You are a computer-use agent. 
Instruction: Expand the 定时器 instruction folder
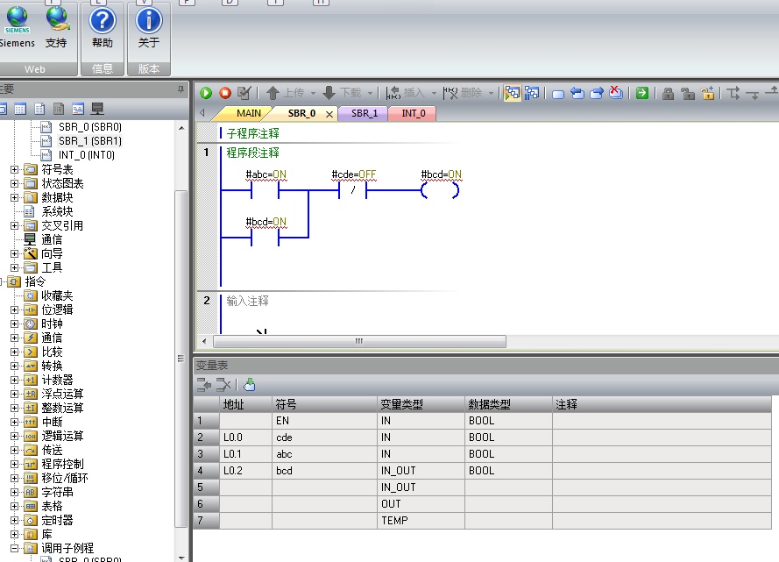[x=14, y=520]
